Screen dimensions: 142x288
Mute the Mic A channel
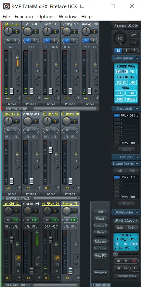[8, 40]
